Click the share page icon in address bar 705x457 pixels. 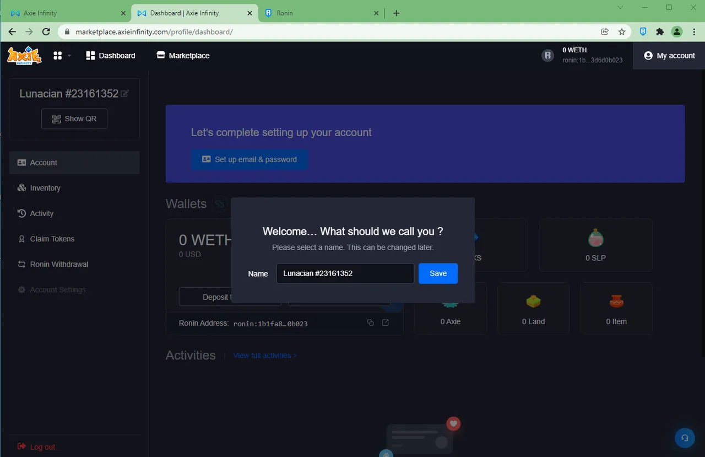click(605, 32)
